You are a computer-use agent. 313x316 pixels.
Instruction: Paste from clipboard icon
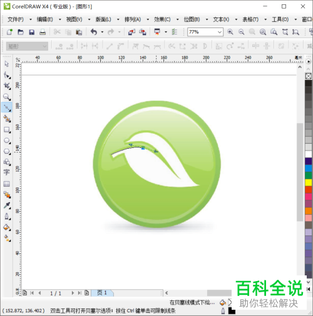pyautogui.click(x=79, y=32)
